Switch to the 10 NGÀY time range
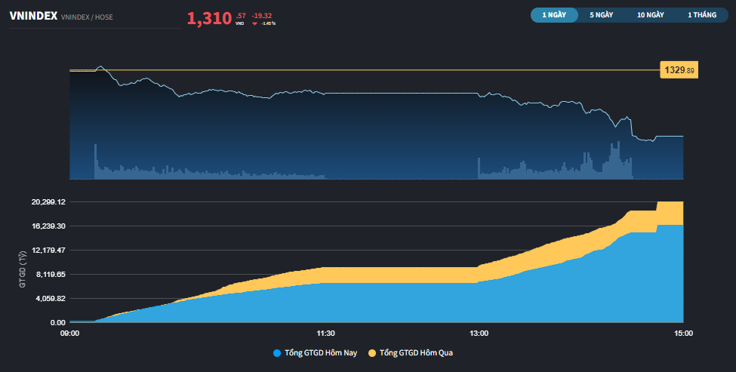The image size is (736, 372). point(650,14)
